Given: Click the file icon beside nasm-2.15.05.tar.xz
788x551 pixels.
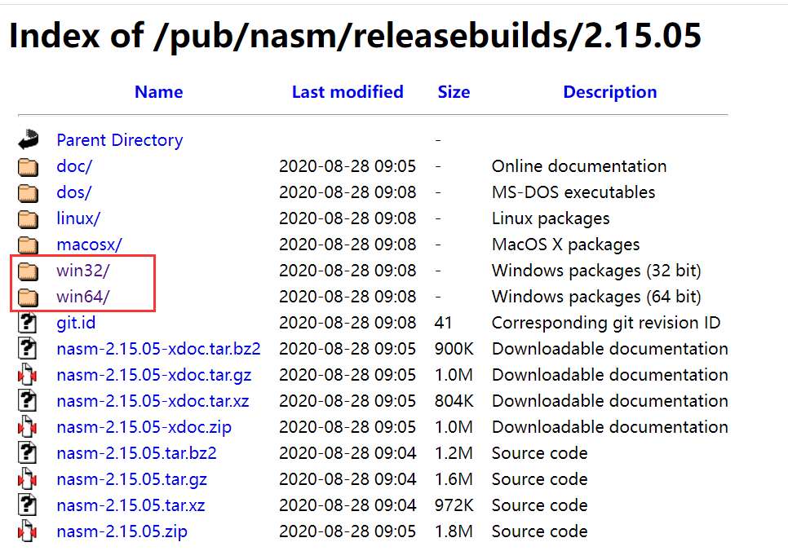Looking at the screenshot, I should click(28, 505).
